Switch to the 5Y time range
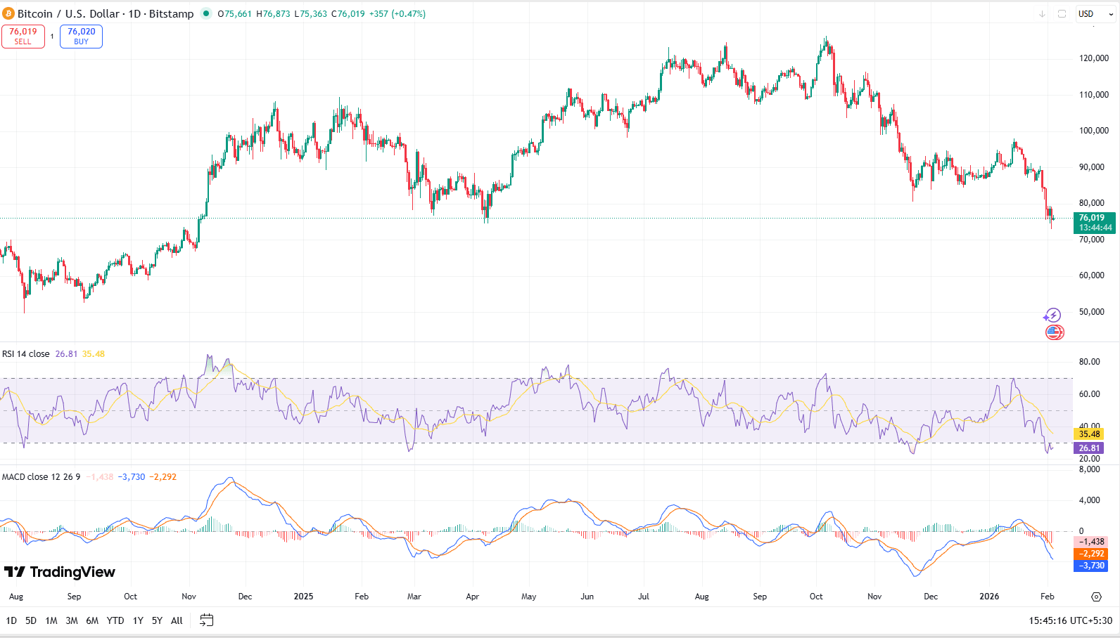 click(157, 620)
